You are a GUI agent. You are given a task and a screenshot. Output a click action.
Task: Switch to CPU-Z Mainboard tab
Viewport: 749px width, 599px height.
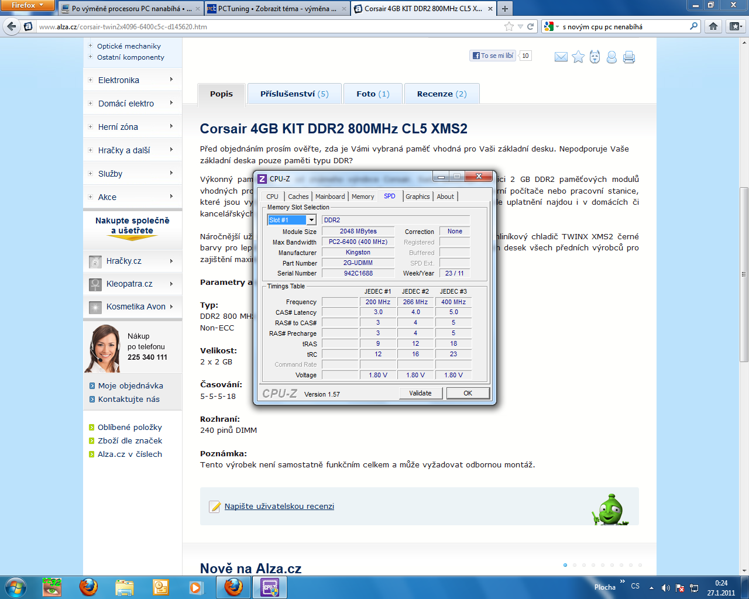[330, 197]
